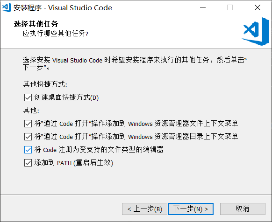The width and height of the screenshot is (272, 222).
Task: Click label text ending in 文件上下文菜单
Action: point(136,124)
